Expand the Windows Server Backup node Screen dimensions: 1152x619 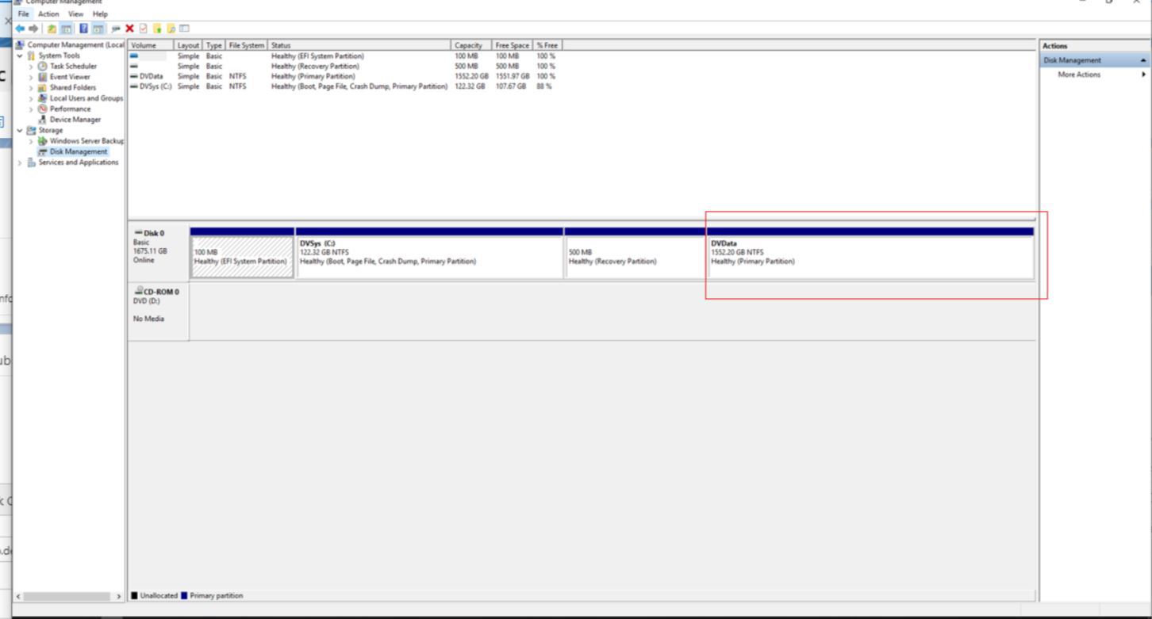click(32, 141)
